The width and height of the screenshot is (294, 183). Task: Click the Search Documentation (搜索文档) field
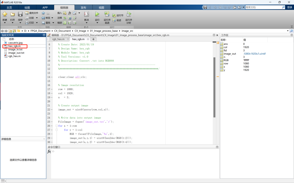[x=264, y=7]
